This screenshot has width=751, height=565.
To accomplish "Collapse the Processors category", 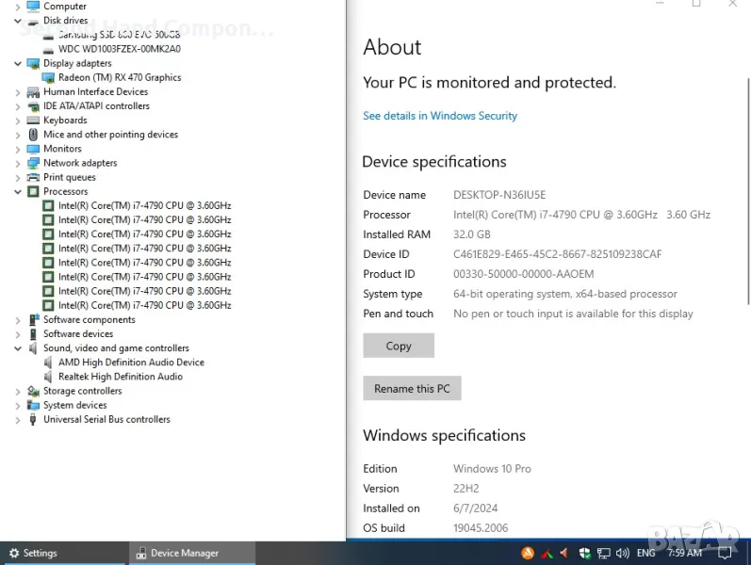I will point(18,192).
